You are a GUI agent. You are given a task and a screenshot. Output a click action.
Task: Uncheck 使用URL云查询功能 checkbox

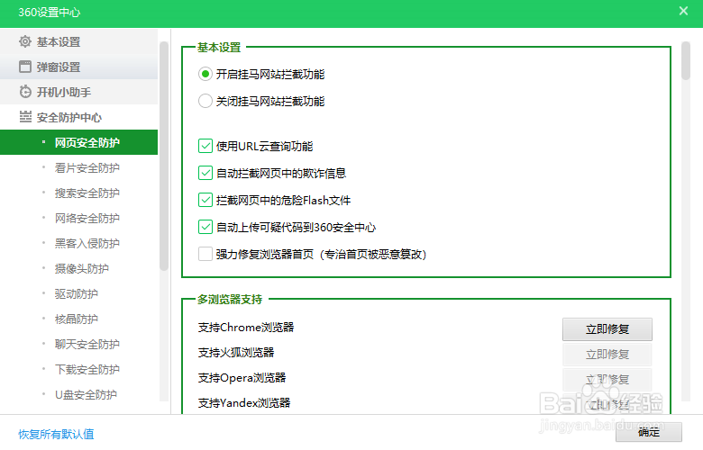(205, 146)
